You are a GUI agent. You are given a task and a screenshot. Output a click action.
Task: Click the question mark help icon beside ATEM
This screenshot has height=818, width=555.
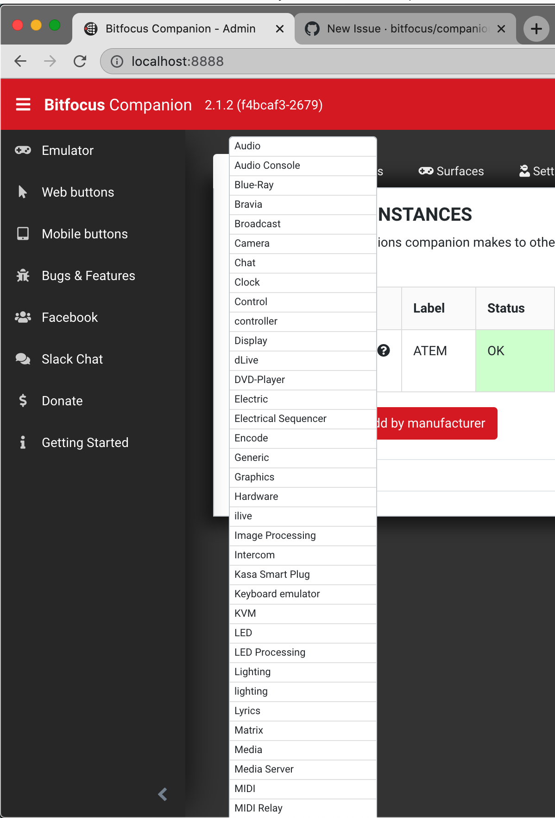click(384, 351)
